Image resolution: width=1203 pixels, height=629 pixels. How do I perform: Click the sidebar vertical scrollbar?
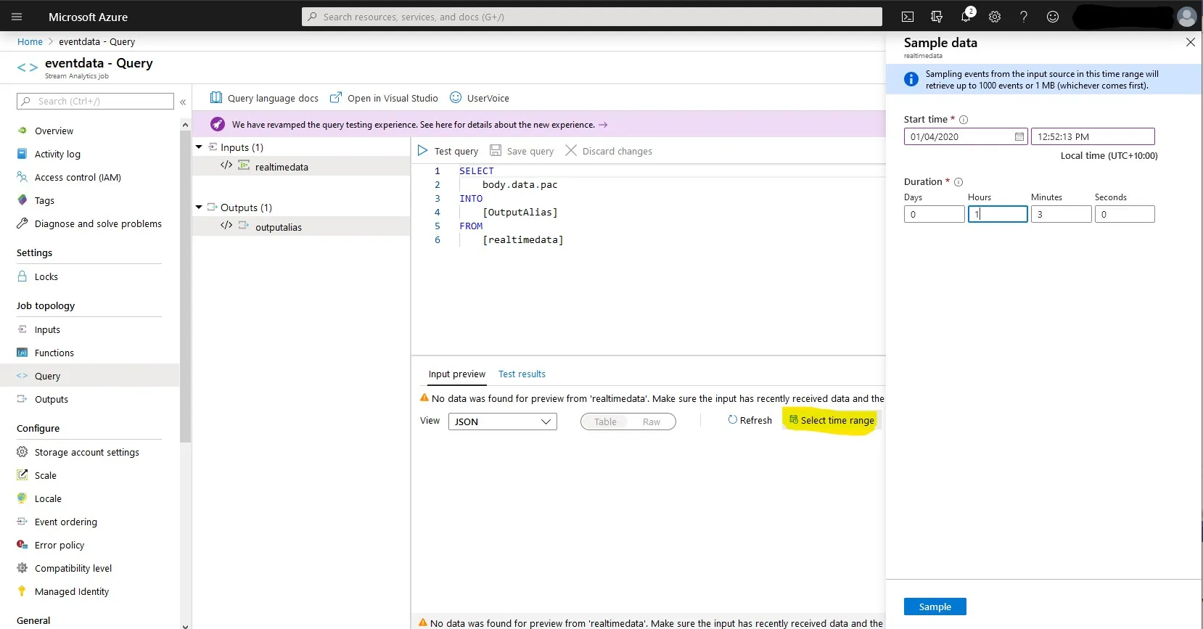pyautogui.click(x=185, y=287)
